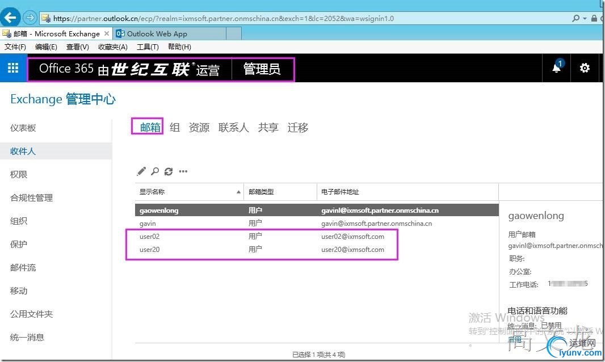Open 邮件流 in the sidebar
Screen dimensions: 605x362
pyautogui.click(x=23, y=267)
